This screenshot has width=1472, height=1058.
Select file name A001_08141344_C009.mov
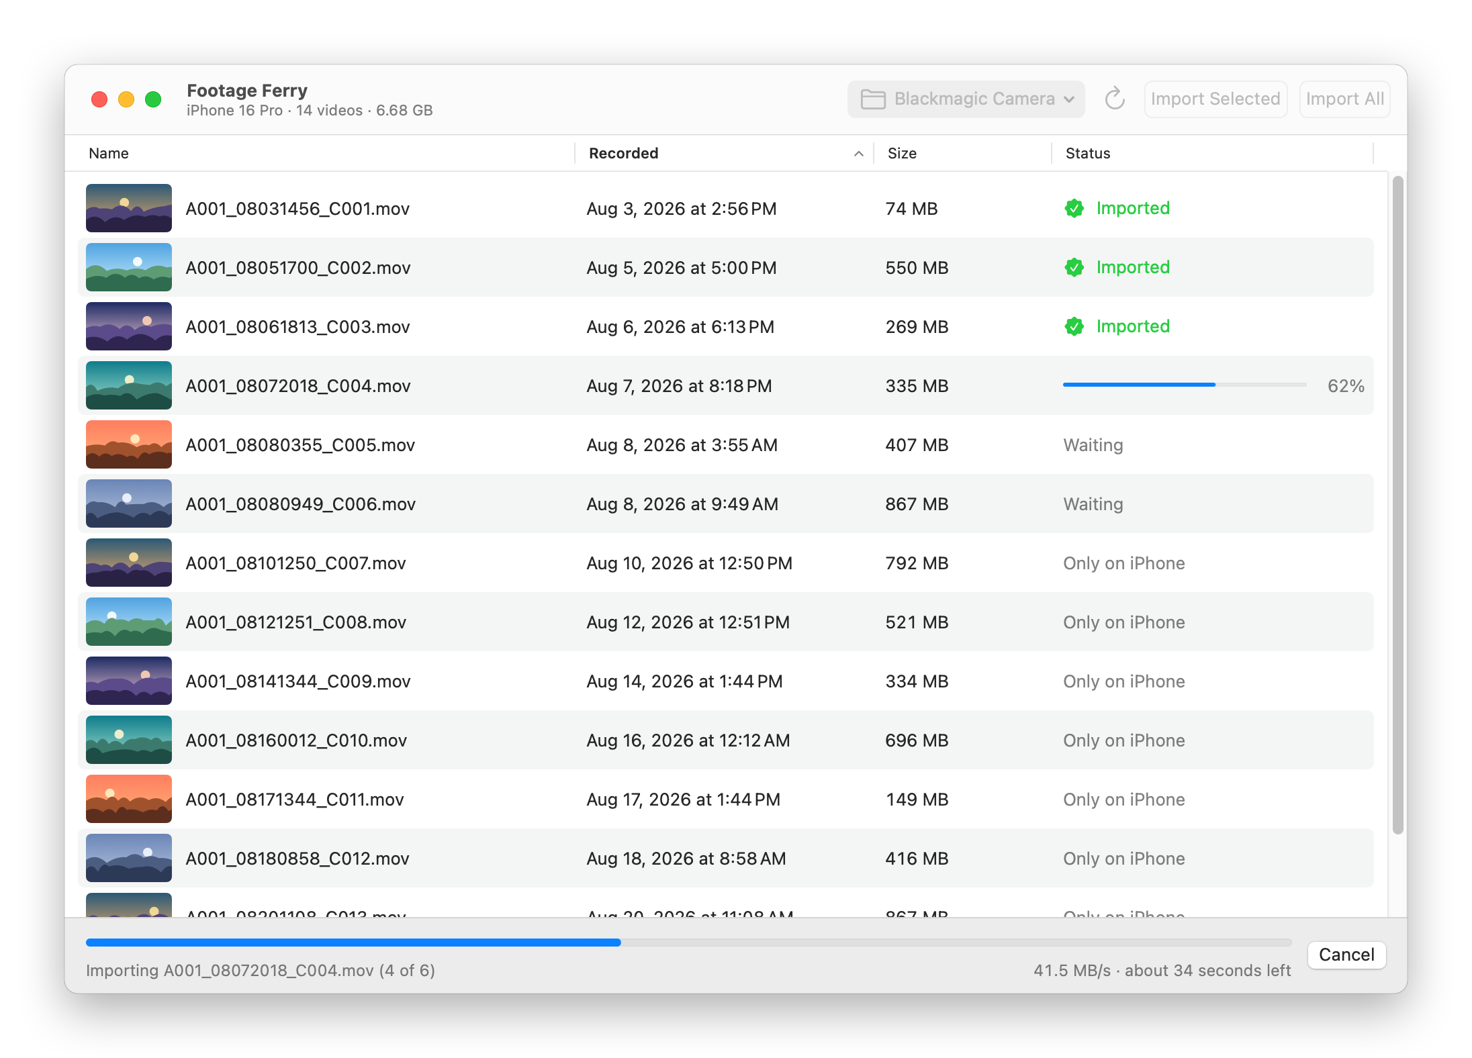coord(298,681)
